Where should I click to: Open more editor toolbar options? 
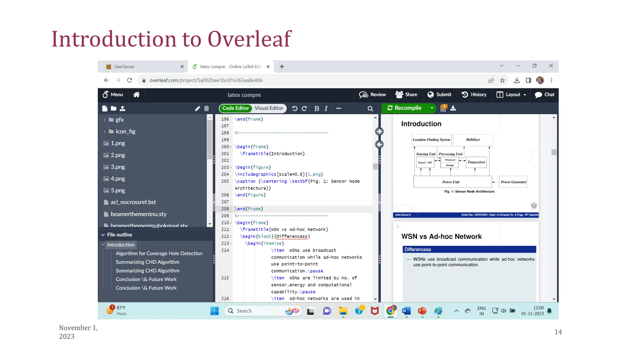coord(339,108)
